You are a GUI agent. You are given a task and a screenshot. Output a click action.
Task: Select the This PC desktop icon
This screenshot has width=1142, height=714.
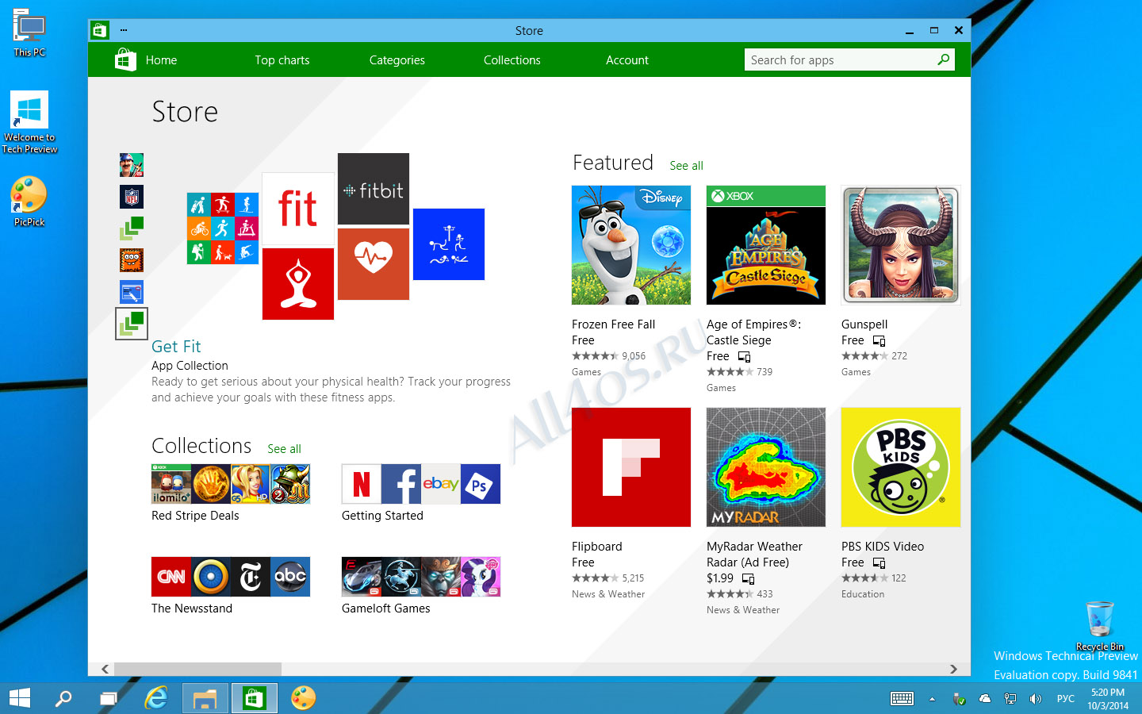(x=29, y=33)
